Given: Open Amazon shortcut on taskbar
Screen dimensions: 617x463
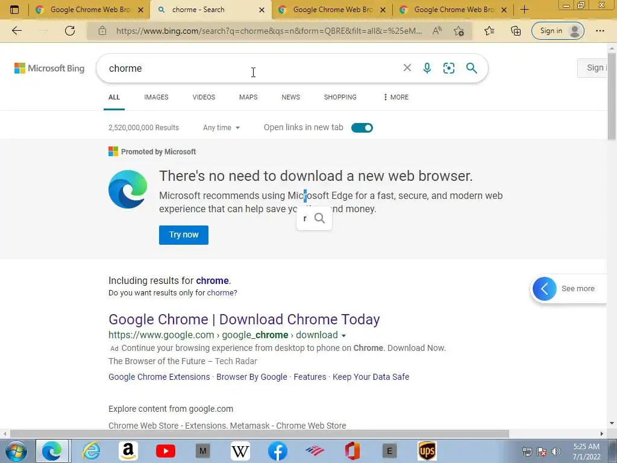Looking at the screenshot, I should point(128,451).
